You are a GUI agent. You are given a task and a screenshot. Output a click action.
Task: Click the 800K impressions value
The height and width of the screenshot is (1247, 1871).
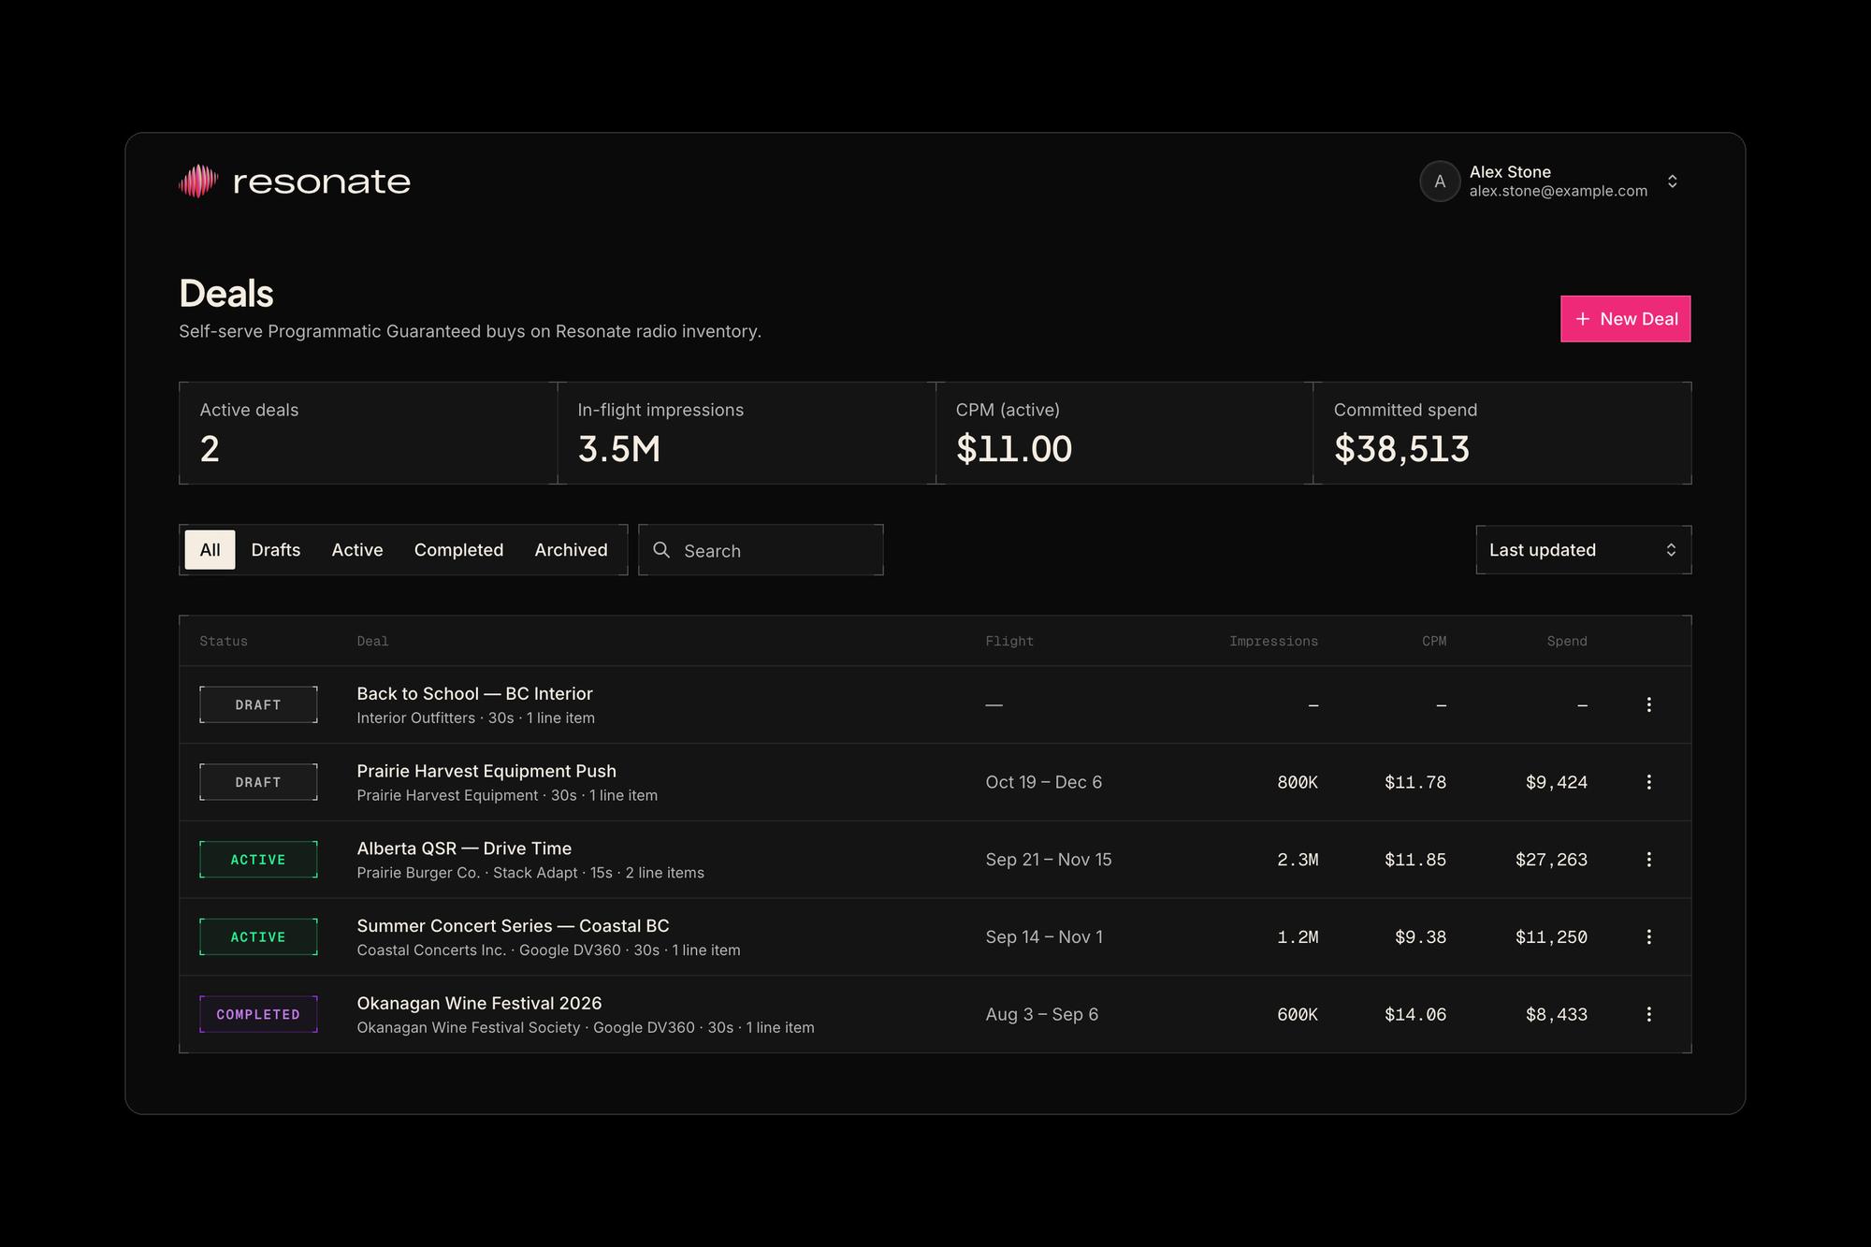[1298, 782]
